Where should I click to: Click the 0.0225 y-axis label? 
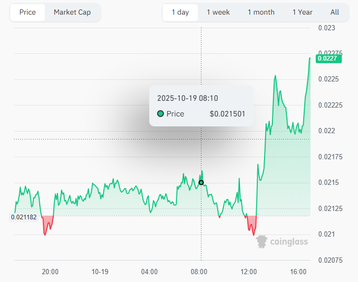click(328, 79)
